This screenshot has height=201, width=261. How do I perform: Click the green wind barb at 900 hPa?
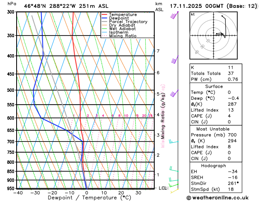point(173,179)
